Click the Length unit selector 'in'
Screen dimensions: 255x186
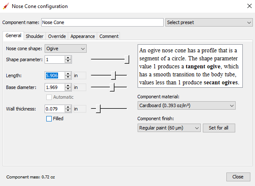pos(79,75)
